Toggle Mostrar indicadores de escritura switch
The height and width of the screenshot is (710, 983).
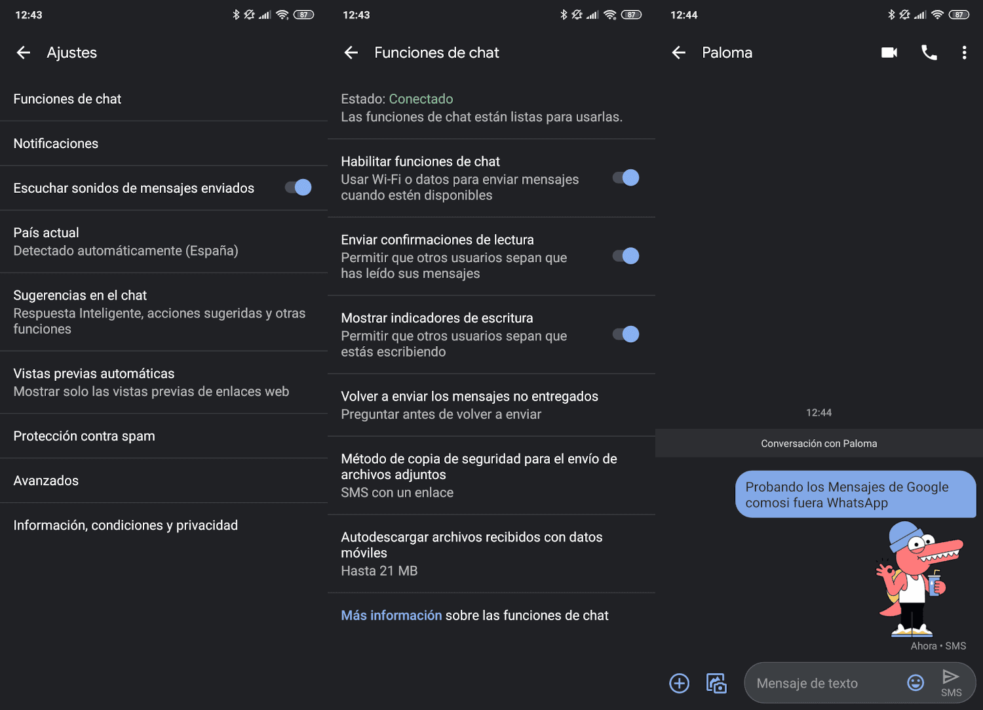626,334
